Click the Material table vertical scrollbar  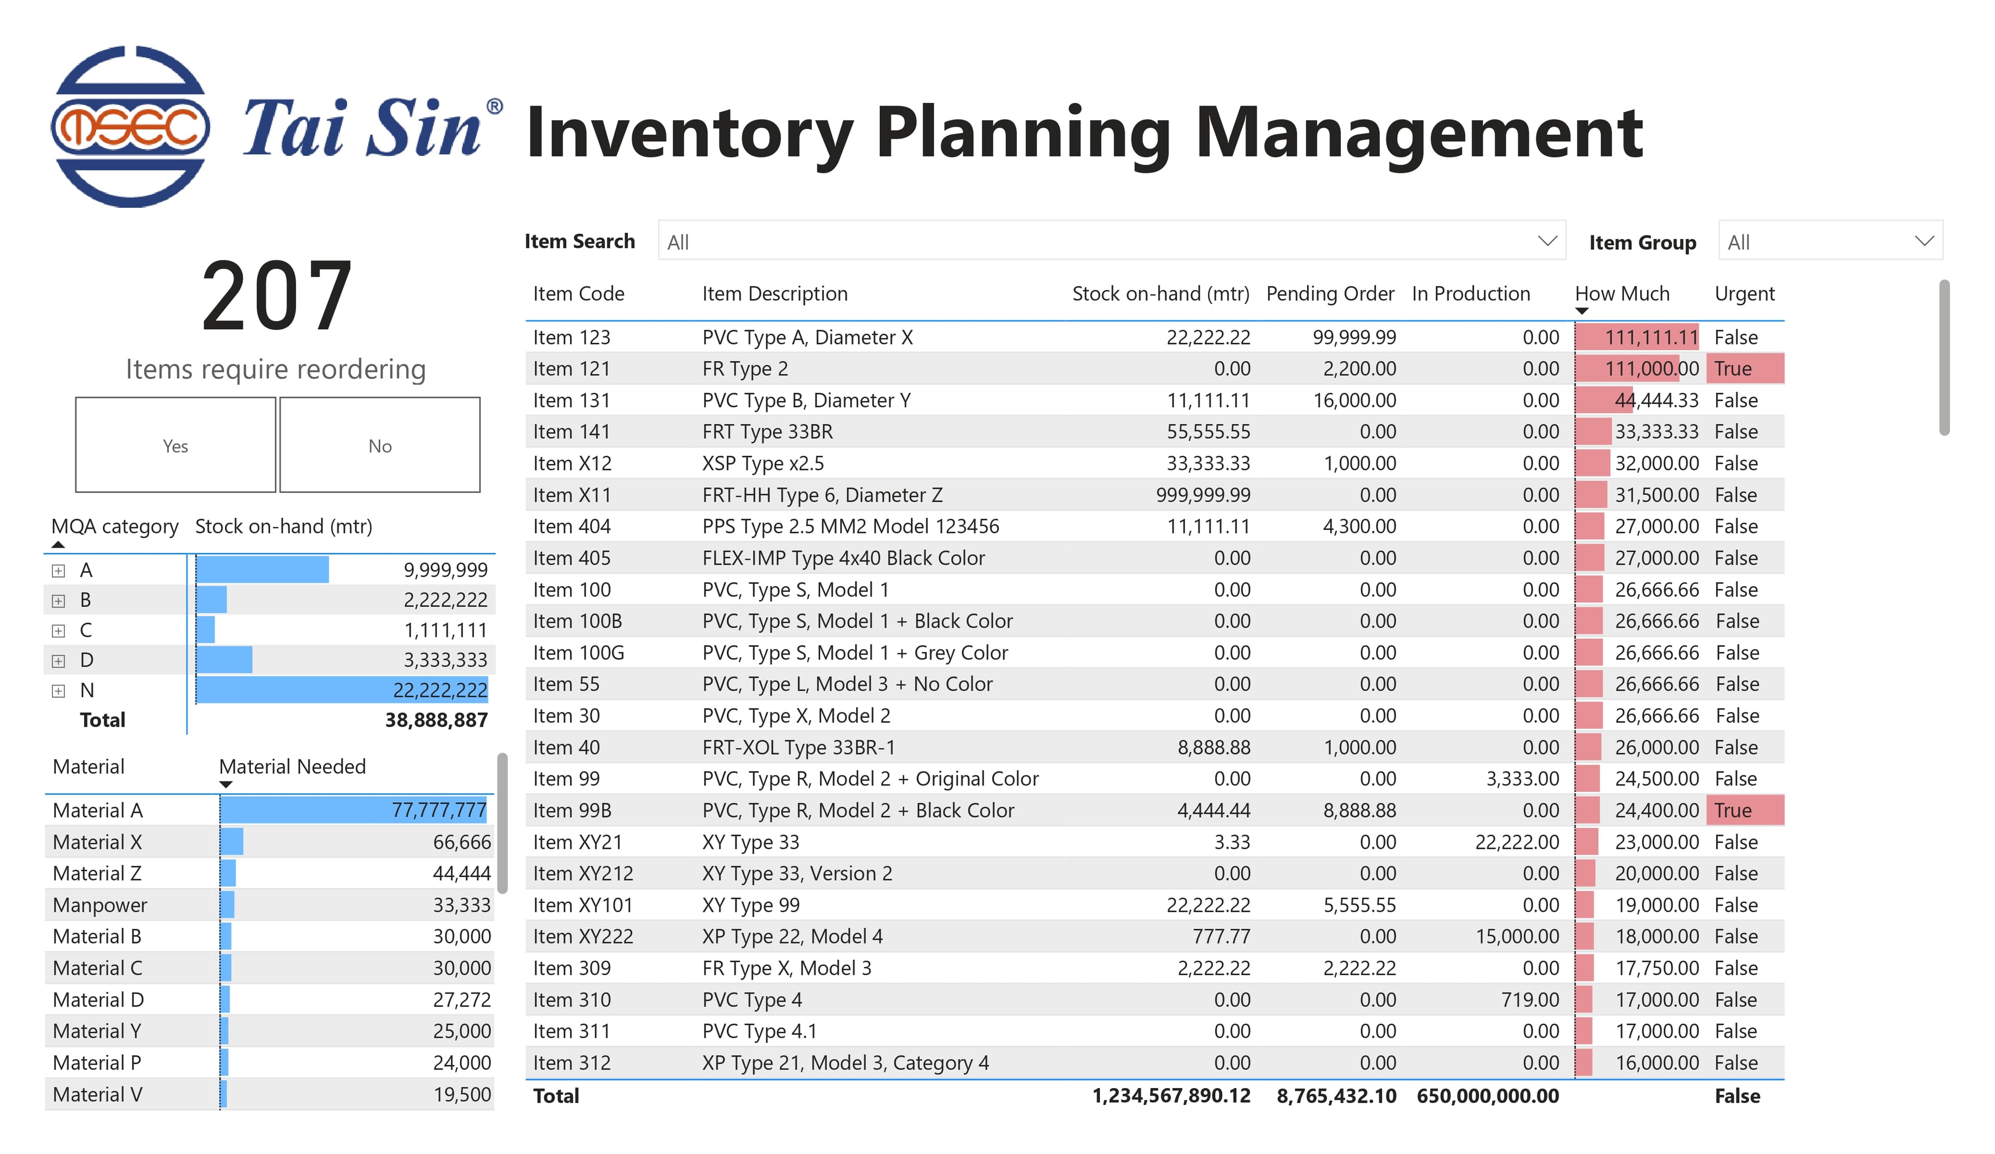[502, 823]
